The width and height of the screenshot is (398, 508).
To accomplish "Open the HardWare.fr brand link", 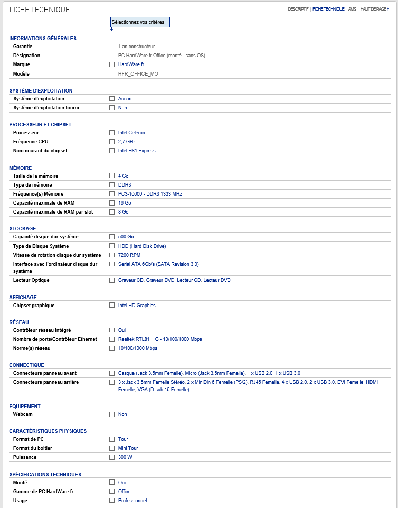I will pyautogui.click(x=131, y=64).
